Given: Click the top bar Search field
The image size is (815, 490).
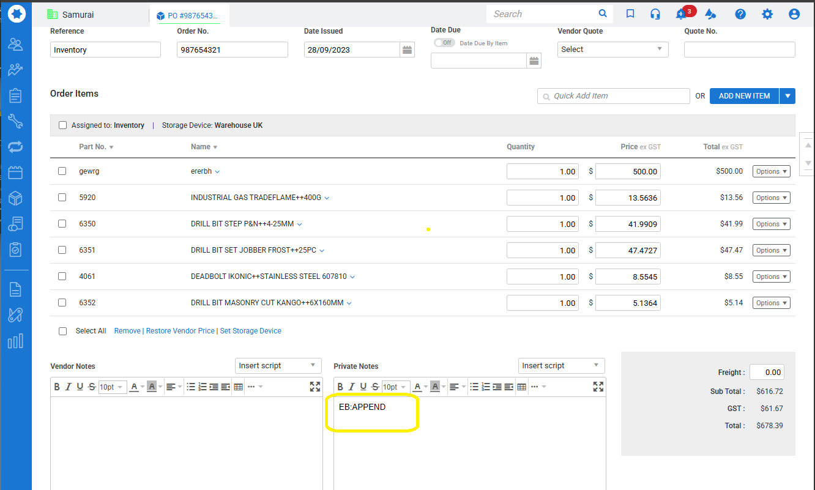Looking at the screenshot, I should point(542,13).
